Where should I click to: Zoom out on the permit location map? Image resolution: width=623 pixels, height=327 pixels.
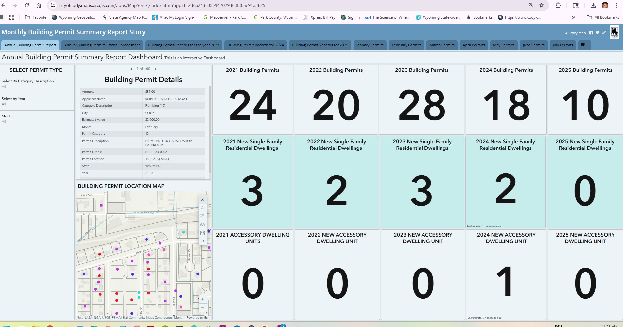(x=202, y=307)
